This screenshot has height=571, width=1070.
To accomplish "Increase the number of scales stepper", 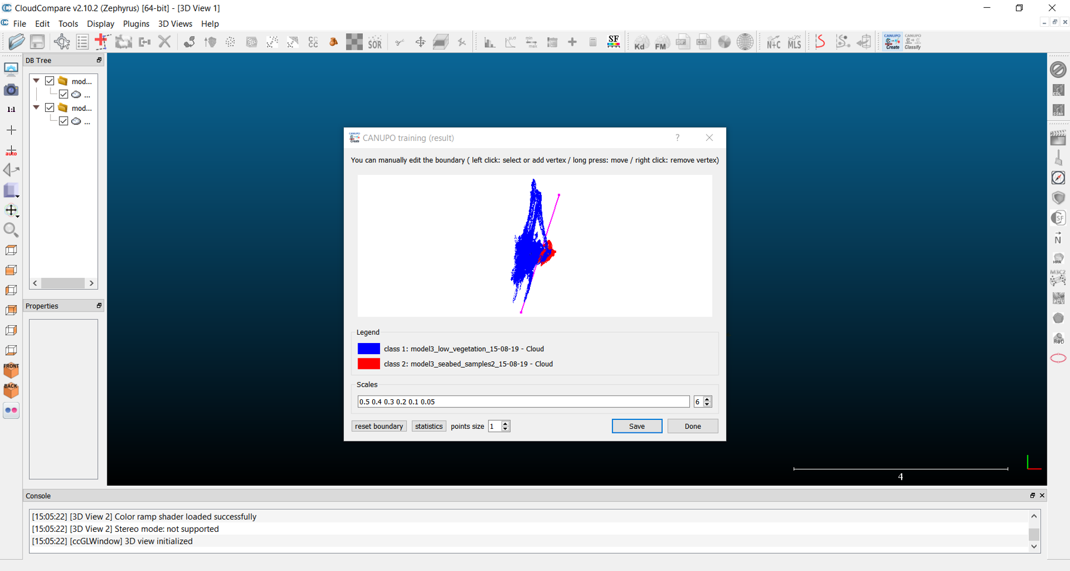I will [x=707, y=399].
